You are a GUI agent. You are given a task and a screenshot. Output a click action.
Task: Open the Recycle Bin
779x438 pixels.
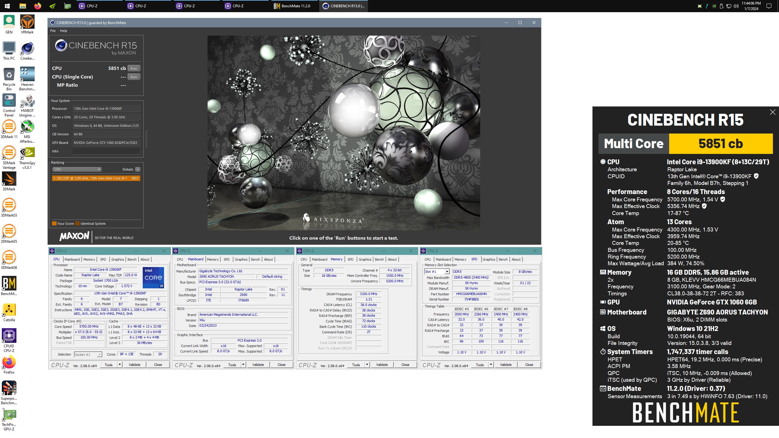tap(9, 79)
